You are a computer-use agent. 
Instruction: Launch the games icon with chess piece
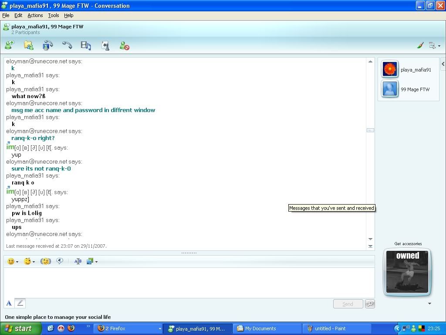[x=105, y=45]
